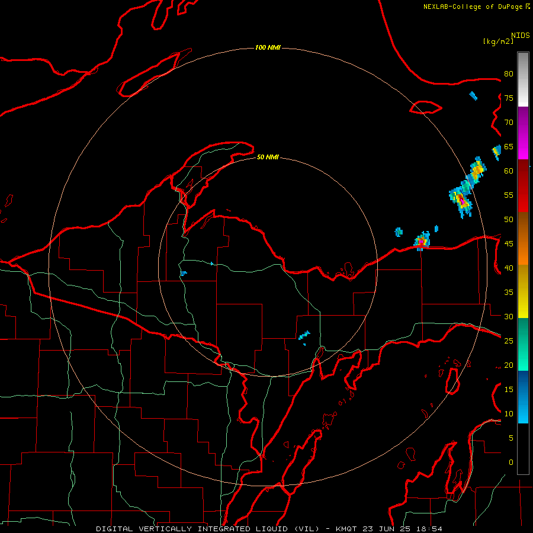The height and width of the screenshot is (533, 533).
Task: Click the 40 value on color scale
Action: coord(509,268)
